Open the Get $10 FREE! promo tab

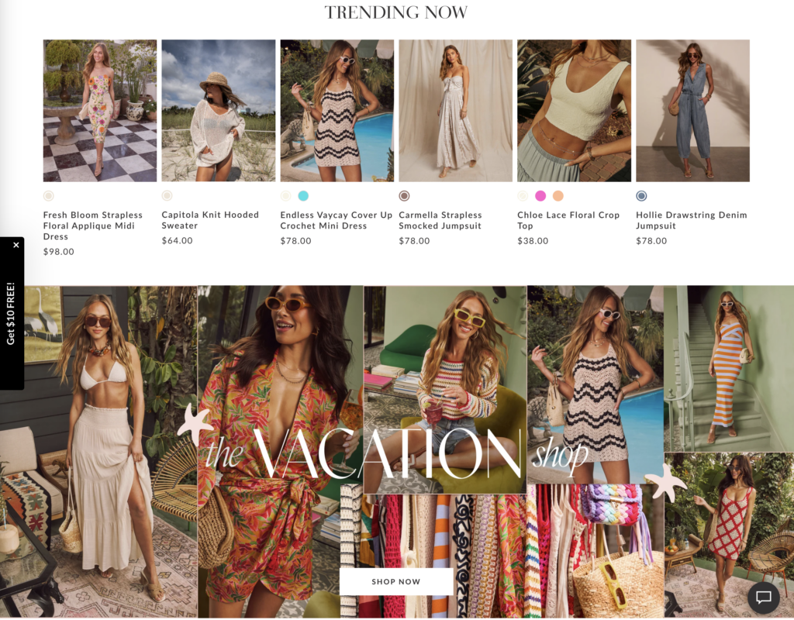click(11, 314)
